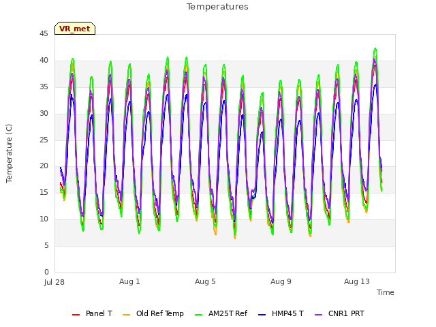Click the 45 y-axis tick label
Viewport: 436px width, 327px height.
[x=44, y=33]
